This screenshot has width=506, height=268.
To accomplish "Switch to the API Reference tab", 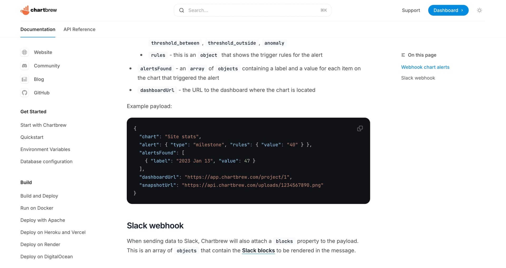I will click(x=79, y=29).
